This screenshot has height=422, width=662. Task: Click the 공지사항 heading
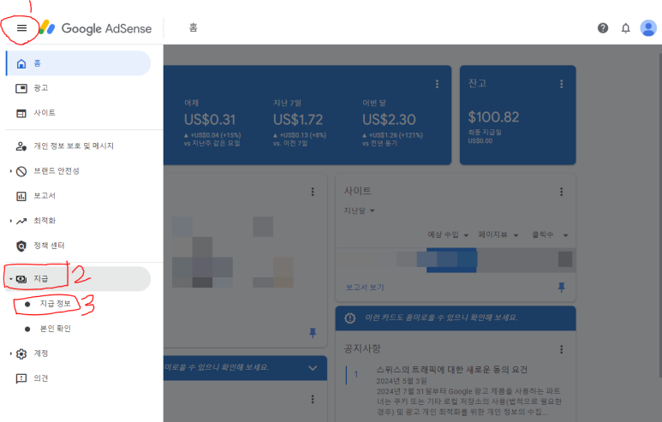click(362, 349)
